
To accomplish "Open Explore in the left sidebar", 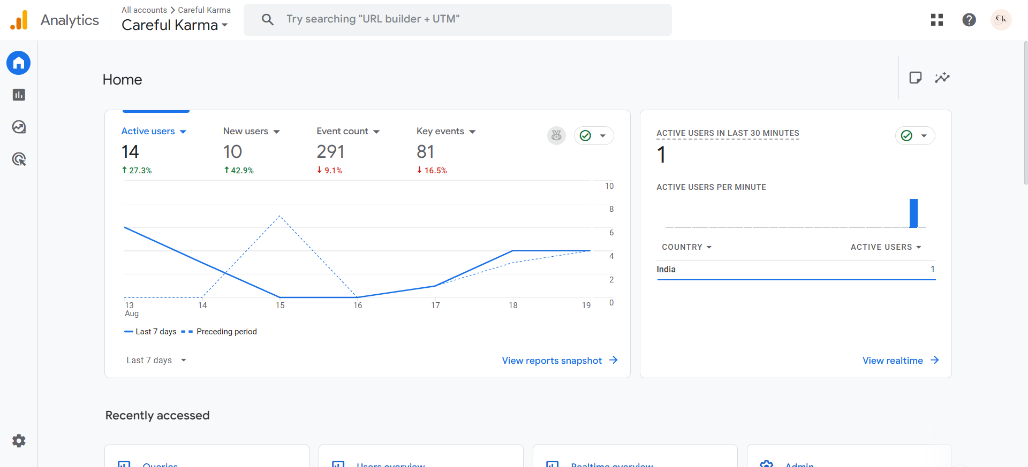I will [x=19, y=127].
